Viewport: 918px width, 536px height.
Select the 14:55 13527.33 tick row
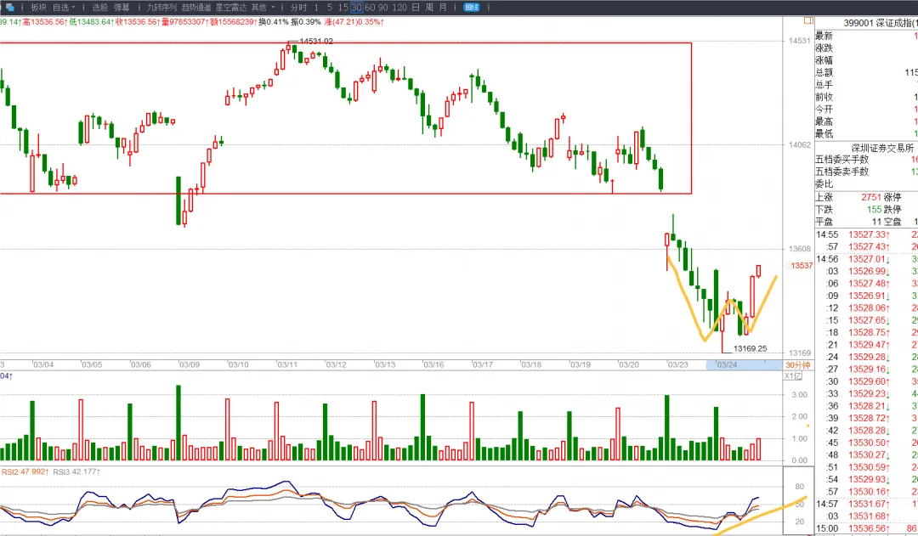click(x=866, y=234)
